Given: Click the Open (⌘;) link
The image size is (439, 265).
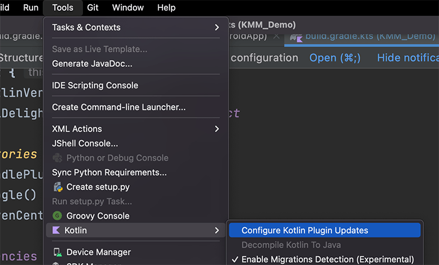Looking at the screenshot, I should [335, 58].
